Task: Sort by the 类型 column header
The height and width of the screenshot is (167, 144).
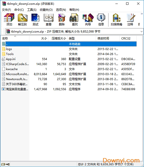Action: [82, 38]
